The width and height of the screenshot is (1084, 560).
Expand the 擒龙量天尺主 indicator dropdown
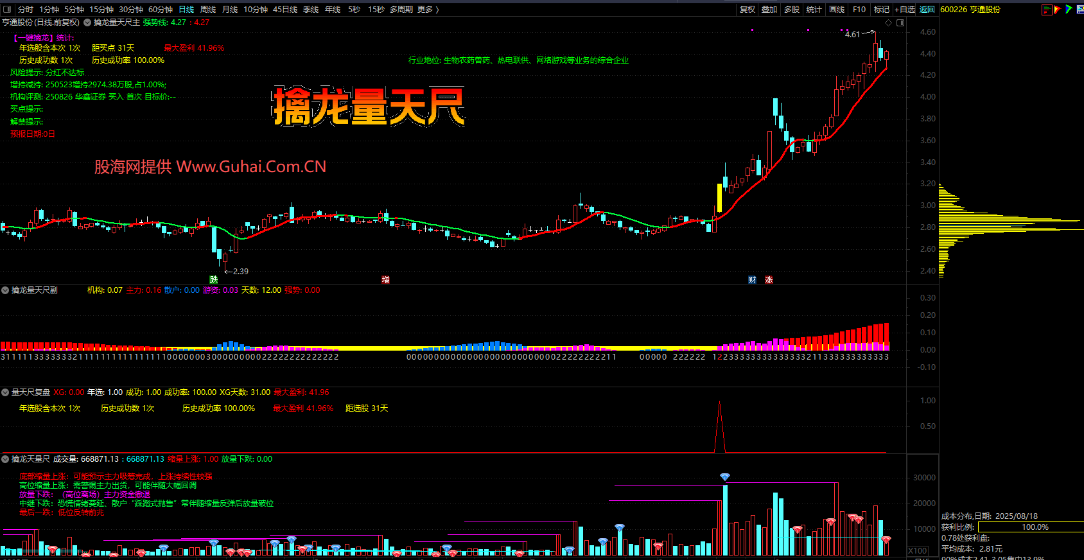[x=87, y=22]
